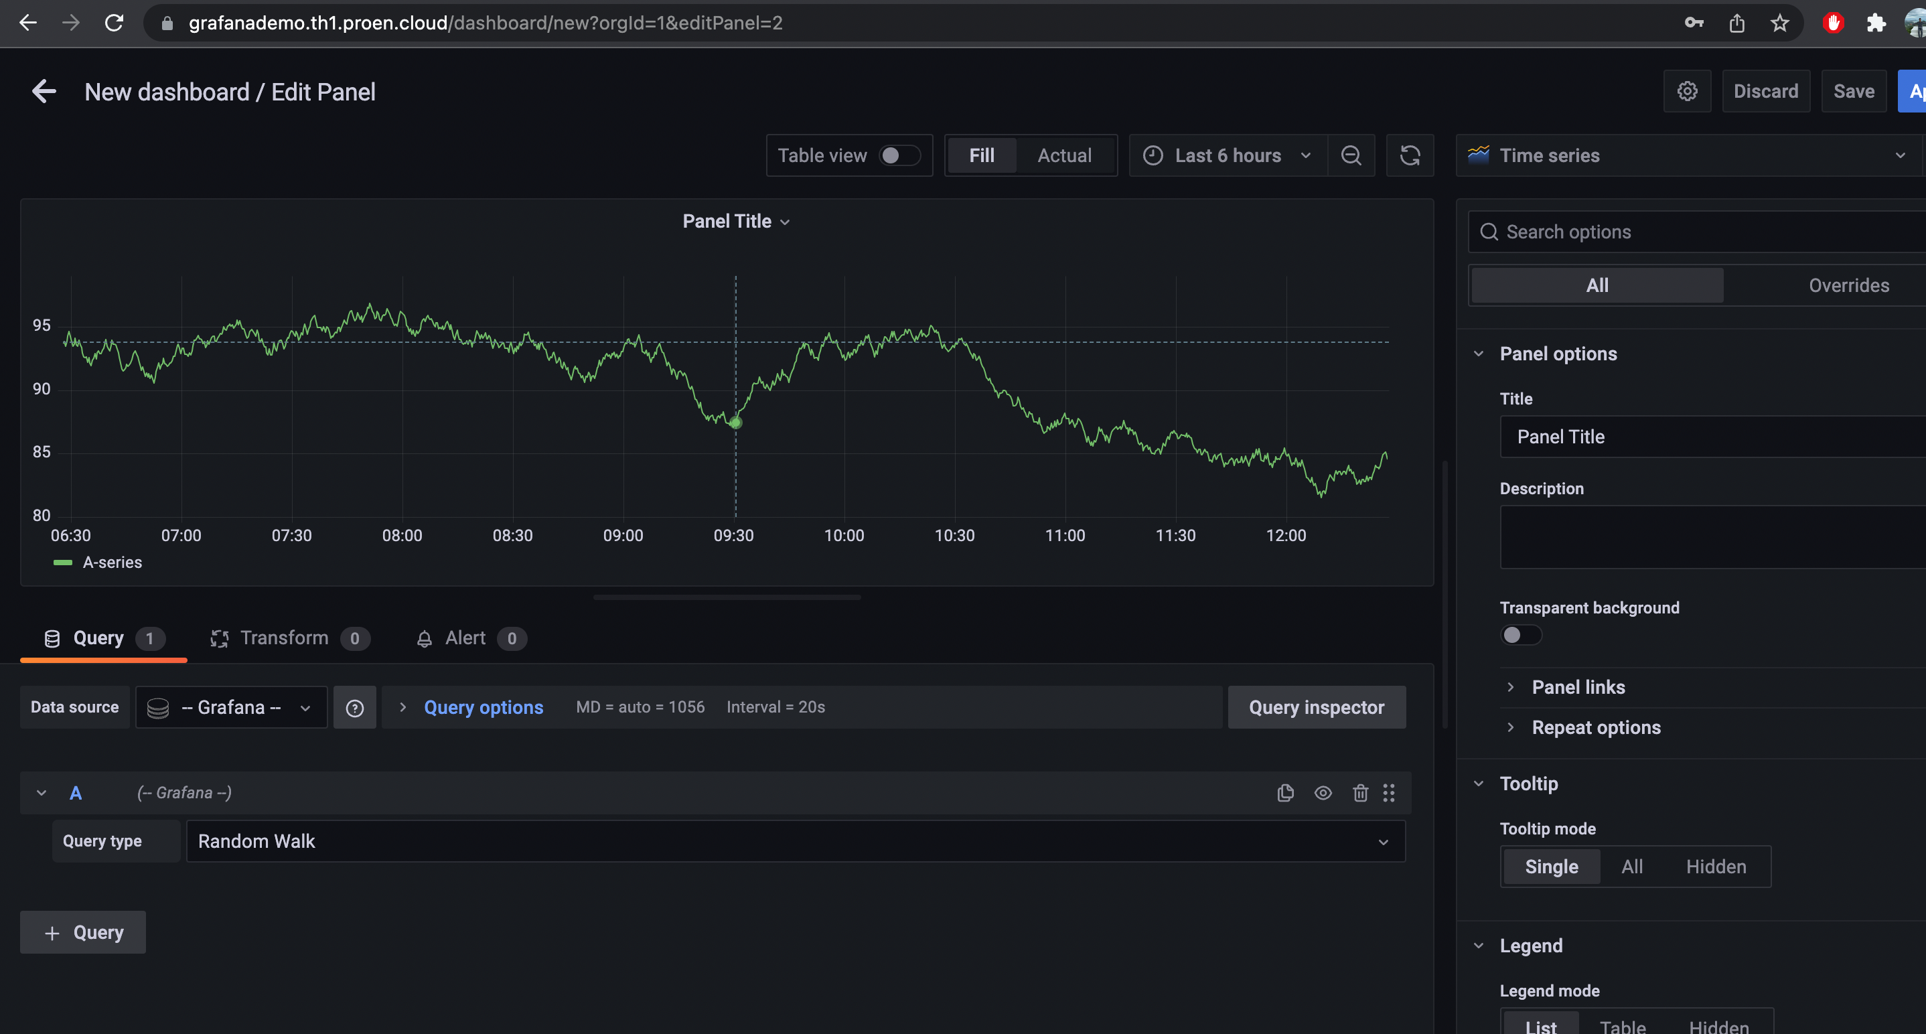1926x1034 pixels.
Task: Click the Query inspector button
Action: point(1317,707)
